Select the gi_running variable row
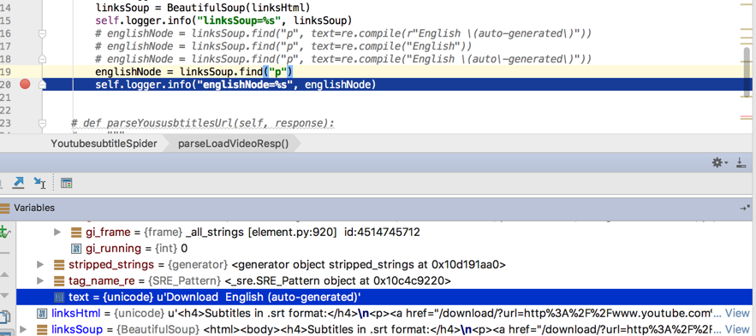The image size is (756, 336). tap(384, 249)
